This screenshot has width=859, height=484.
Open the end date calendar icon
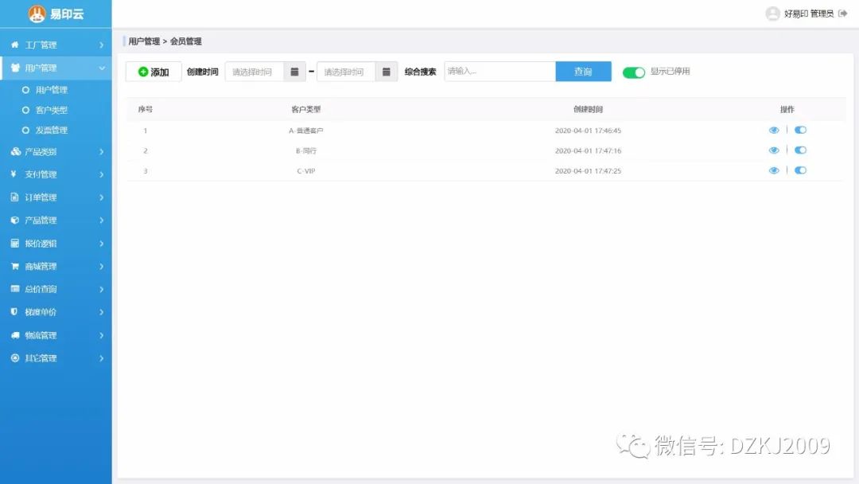click(x=386, y=72)
